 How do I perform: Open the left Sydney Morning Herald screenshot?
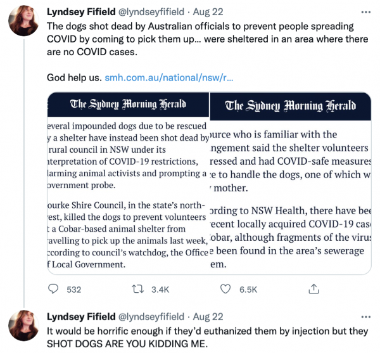click(128, 184)
